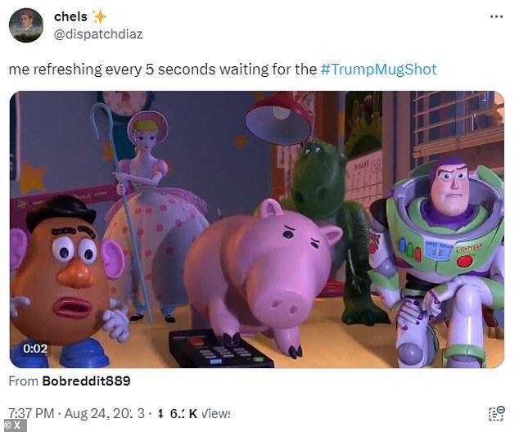Open the tweet's three-dot more options menu
The image size is (519, 432).
coord(497,16)
